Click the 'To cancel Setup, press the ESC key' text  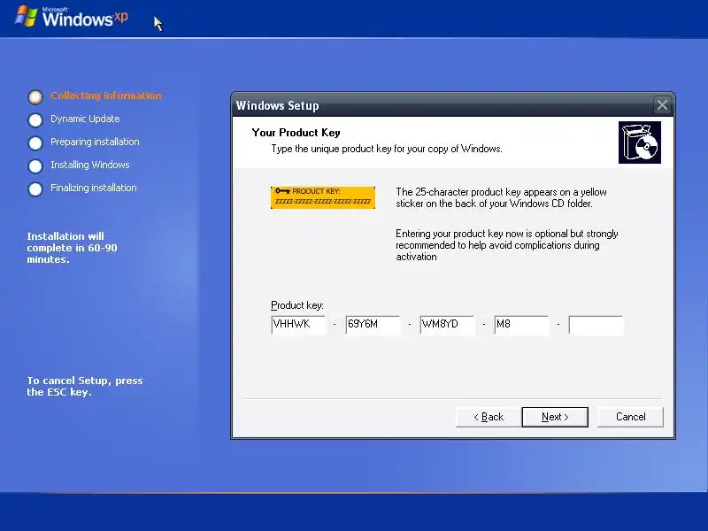pos(84,386)
